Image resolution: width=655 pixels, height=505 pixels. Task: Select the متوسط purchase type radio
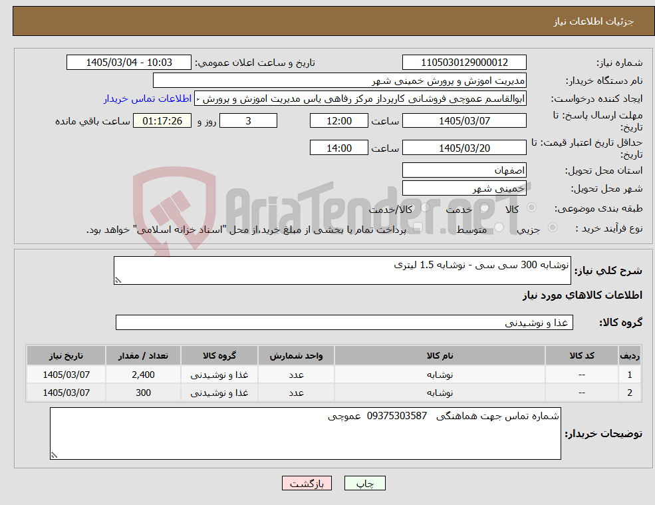pos(499,228)
